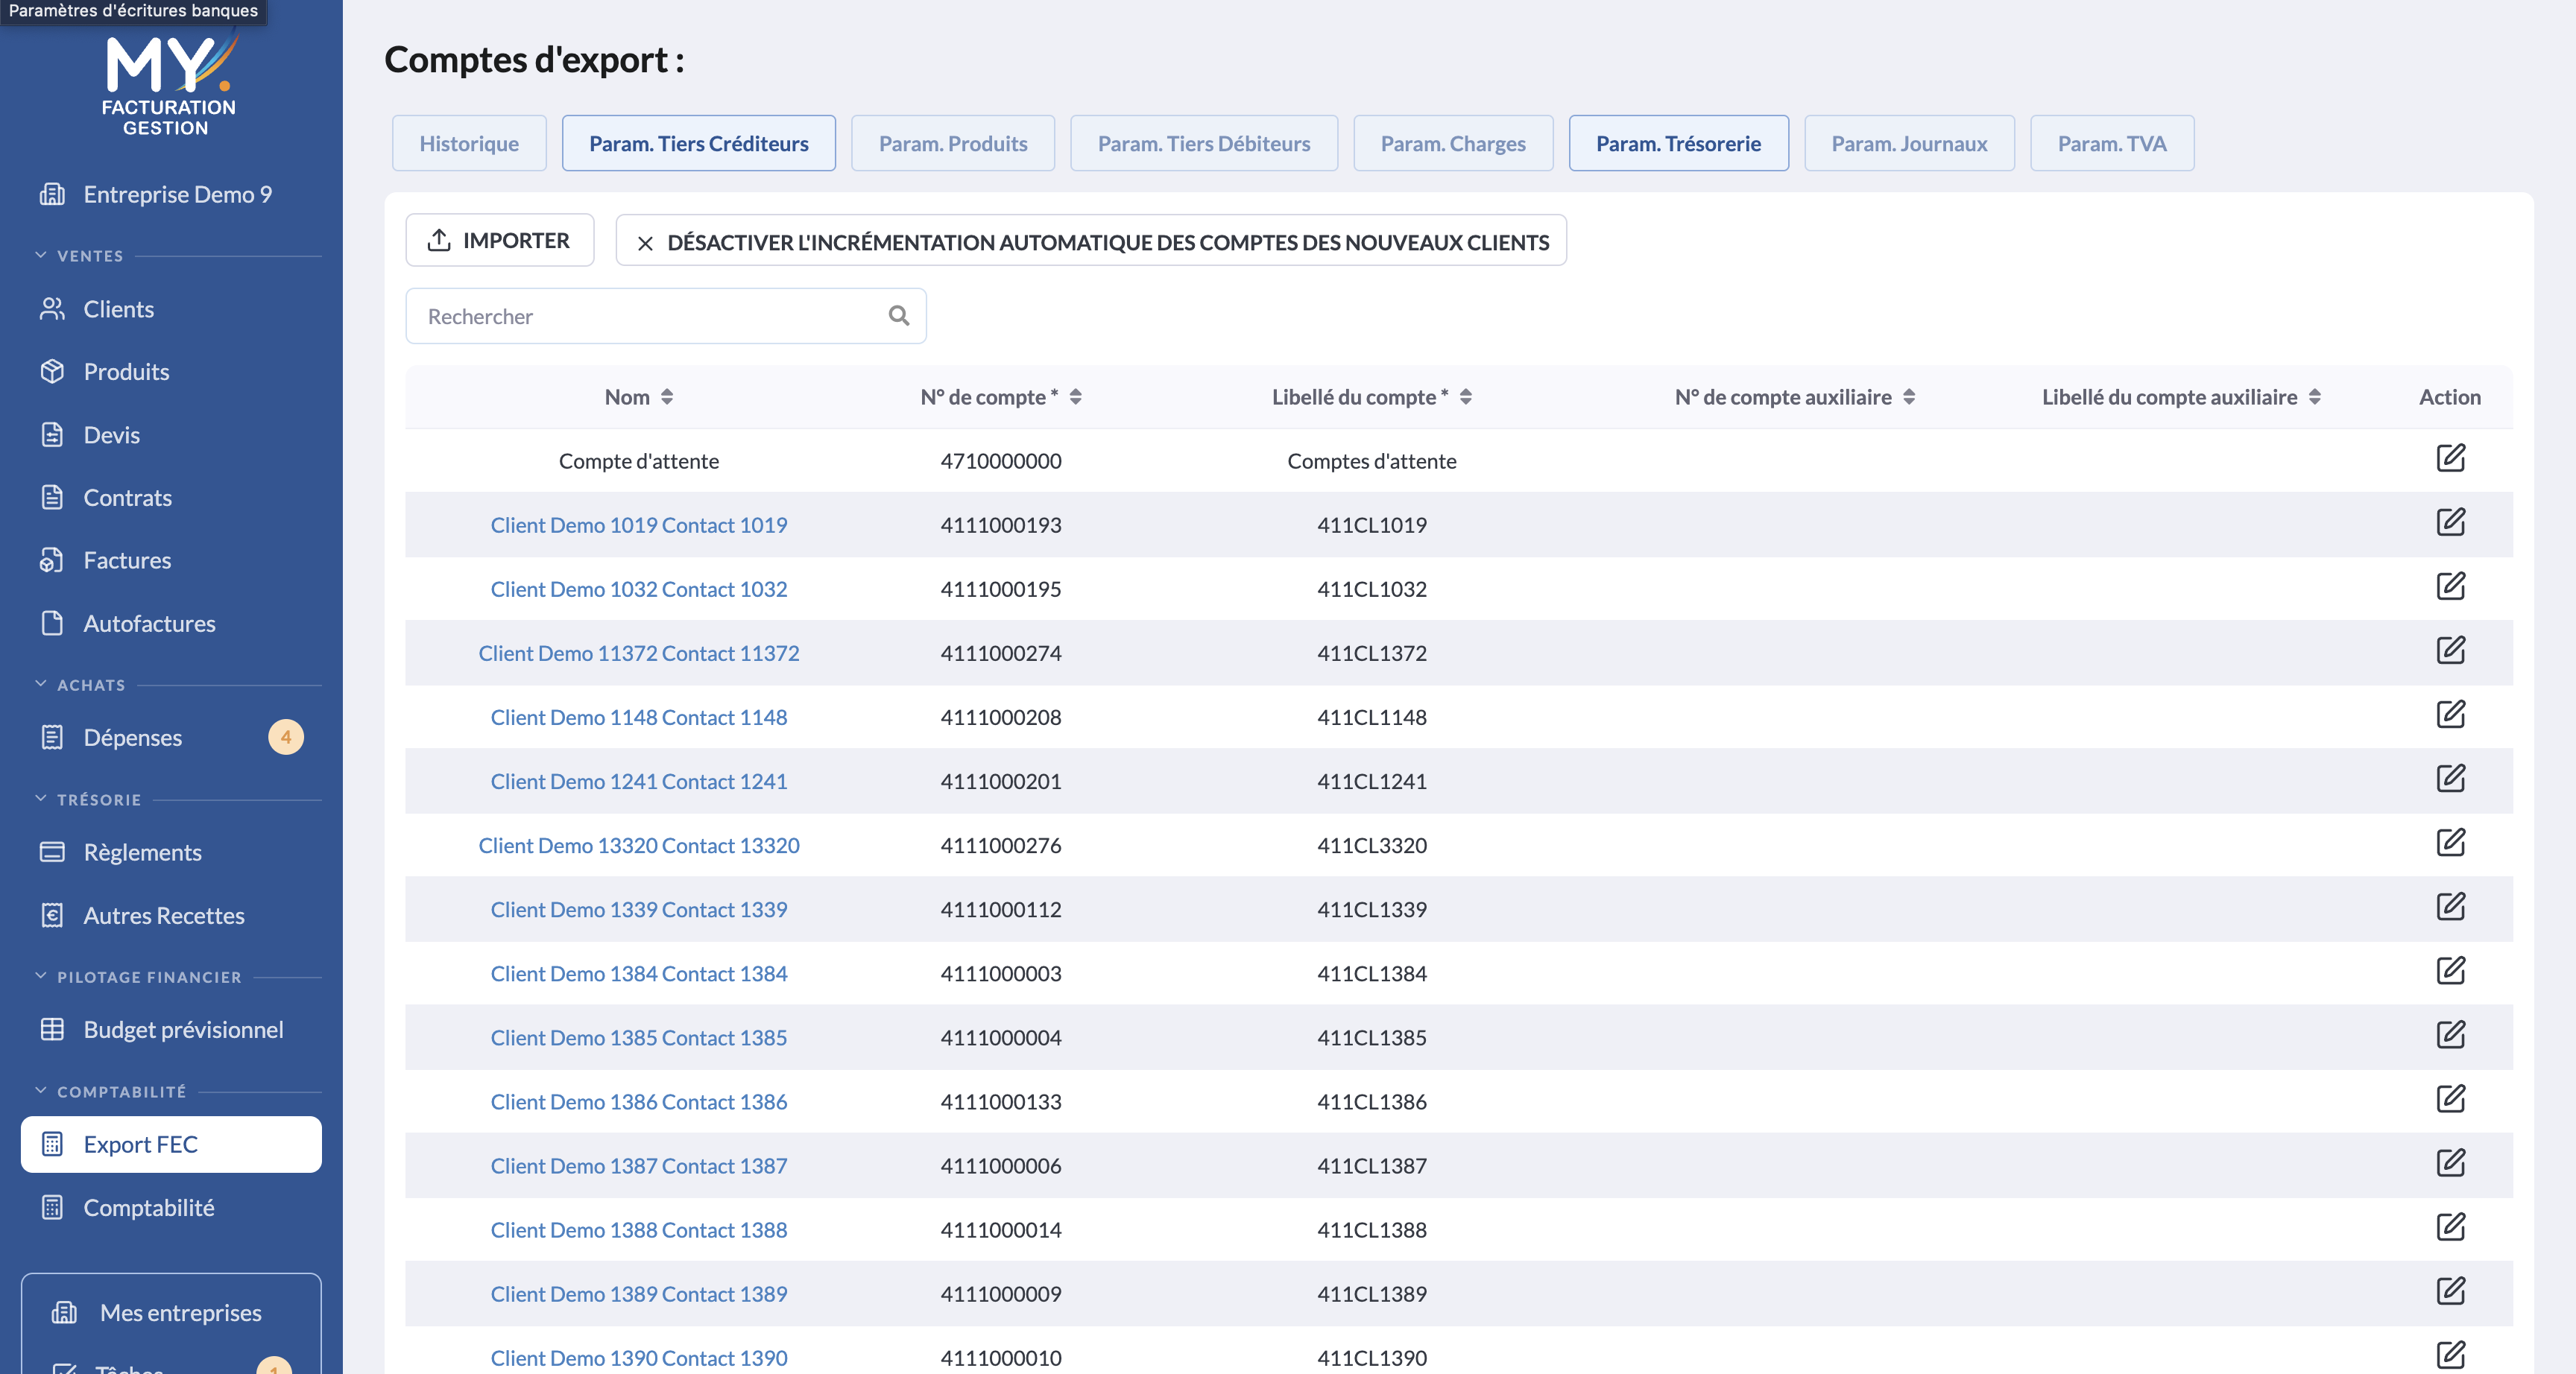
Task: Edit Client Demo 13320 account row
Action: click(2450, 842)
